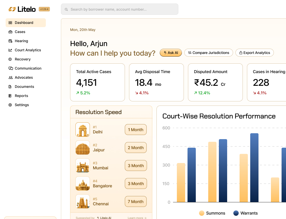Click the 5.2% upward trend indicator
The image size is (286, 219).
click(83, 93)
